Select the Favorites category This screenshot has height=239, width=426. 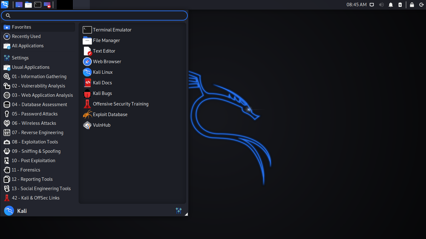[x=38, y=27]
